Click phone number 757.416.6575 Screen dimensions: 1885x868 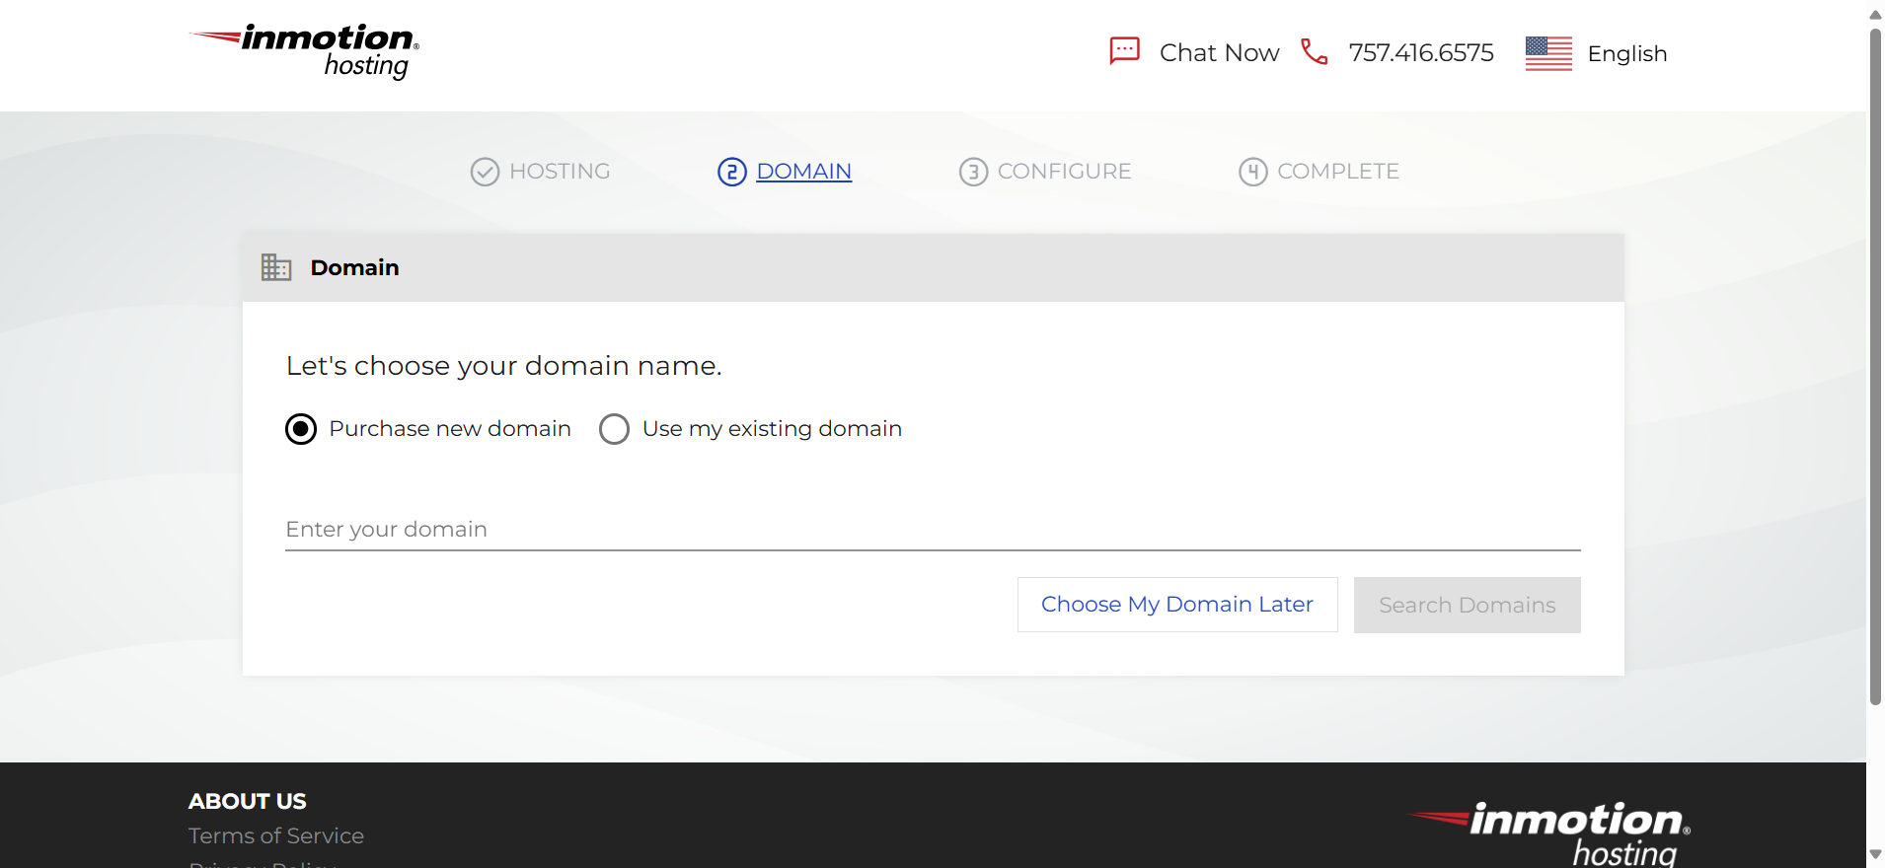(1421, 52)
